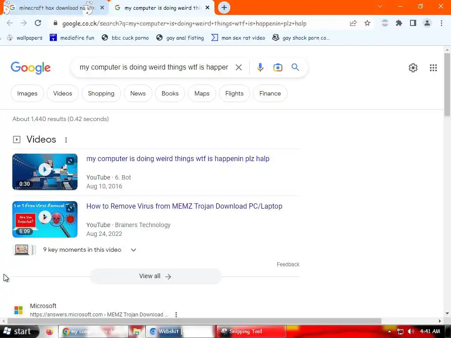Click the network tray icon

click(x=400, y=331)
